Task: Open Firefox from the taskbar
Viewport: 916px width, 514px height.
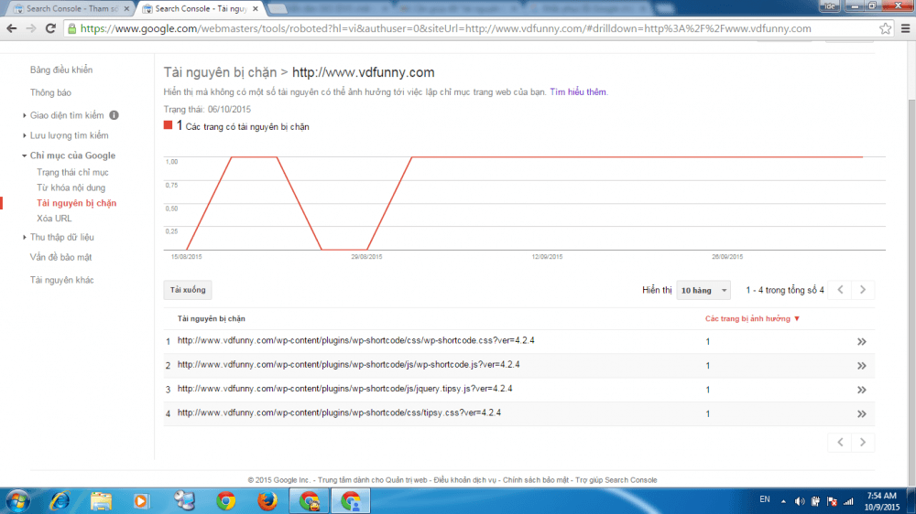Action: click(x=267, y=501)
